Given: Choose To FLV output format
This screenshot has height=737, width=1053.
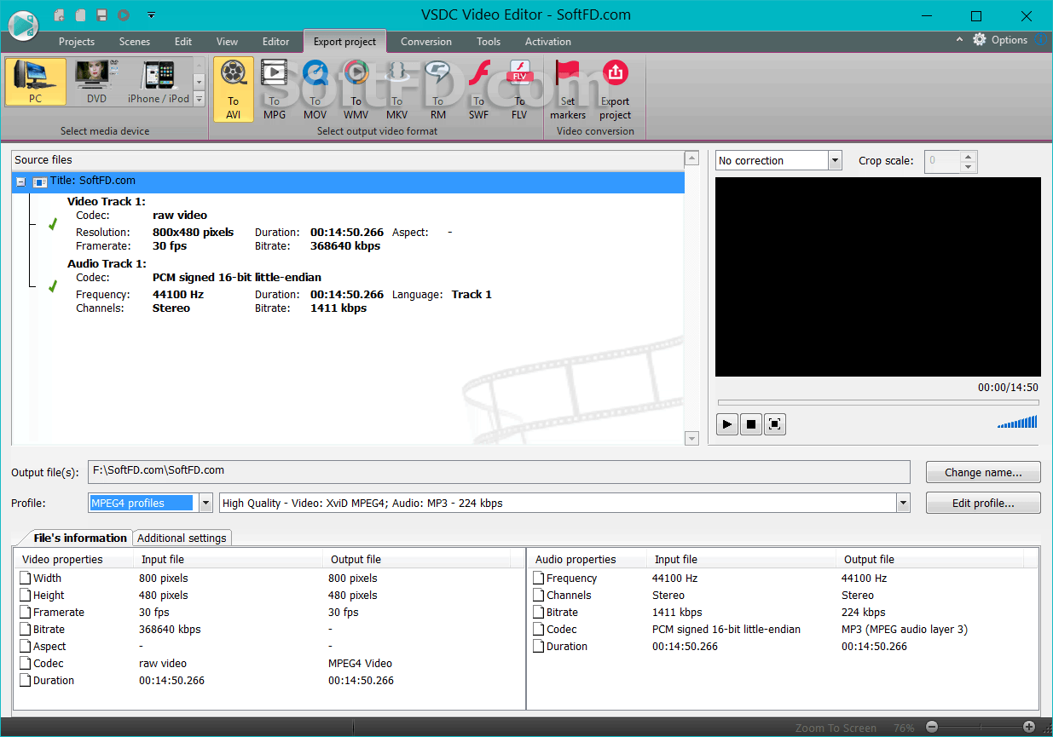Looking at the screenshot, I should [519, 89].
